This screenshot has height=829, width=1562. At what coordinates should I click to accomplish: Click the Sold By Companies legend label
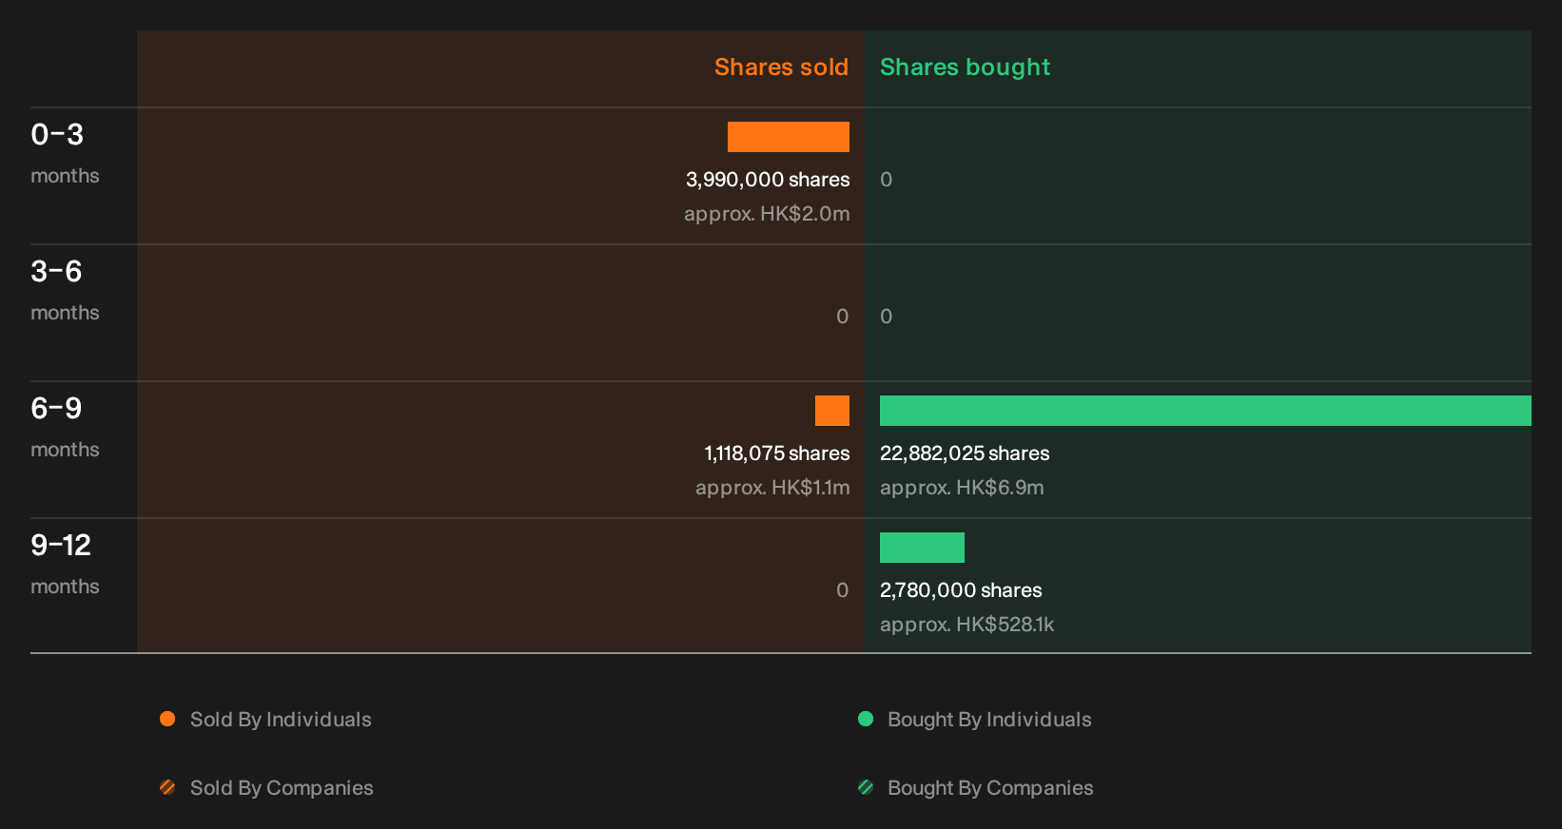pyautogui.click(x=282, y=788)
